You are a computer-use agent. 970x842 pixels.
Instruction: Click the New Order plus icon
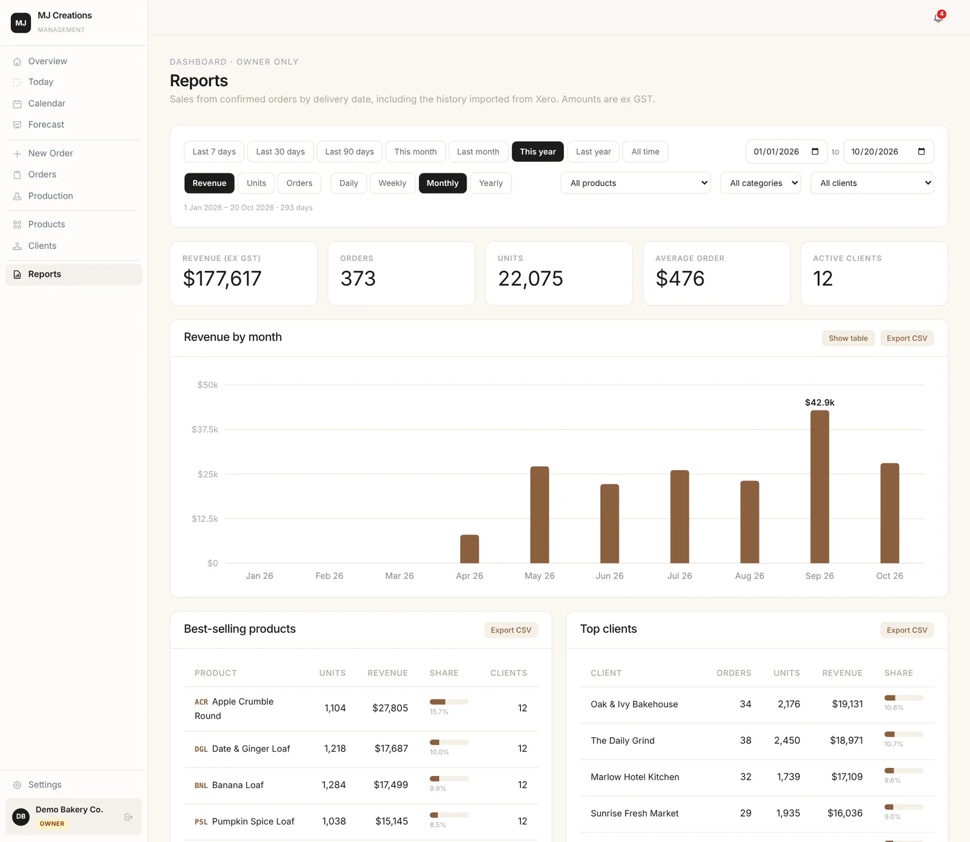coord(17,153)
